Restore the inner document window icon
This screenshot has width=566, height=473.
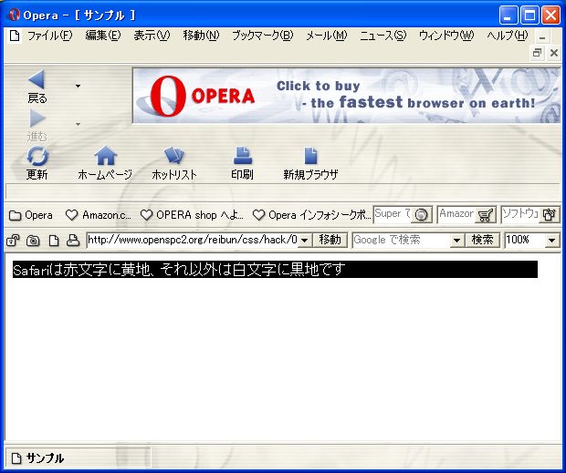point(537,53)
